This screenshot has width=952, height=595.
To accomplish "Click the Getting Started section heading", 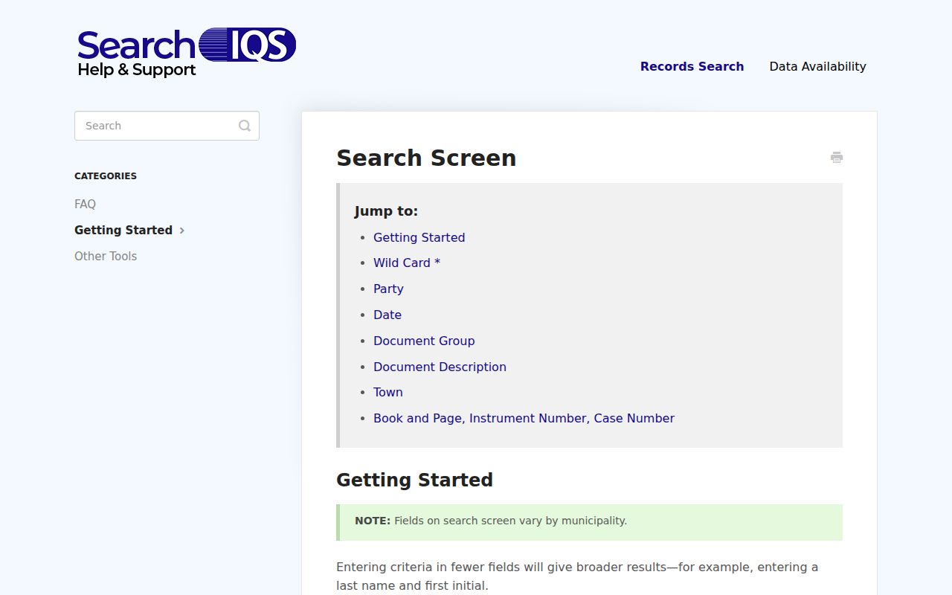I will pyautogui.click(x=414, y=480).
